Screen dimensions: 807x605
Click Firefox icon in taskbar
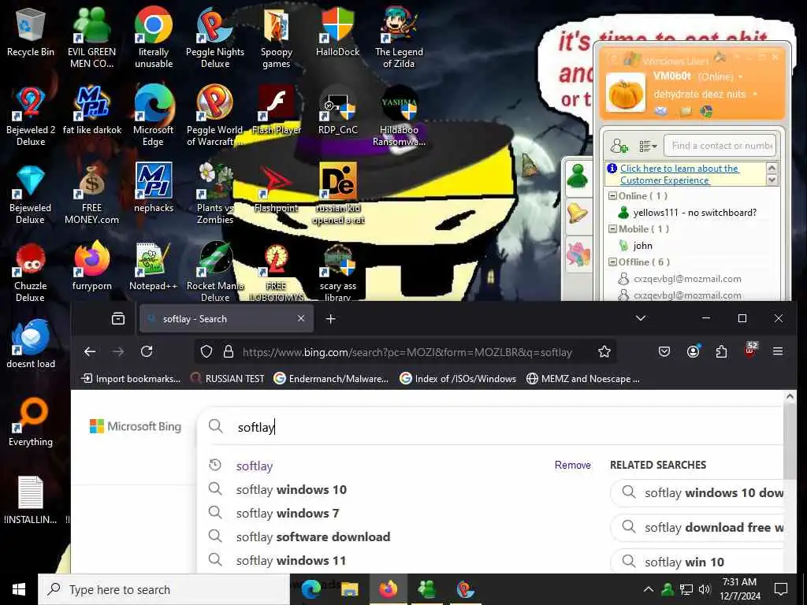click(x=388, y=589)
